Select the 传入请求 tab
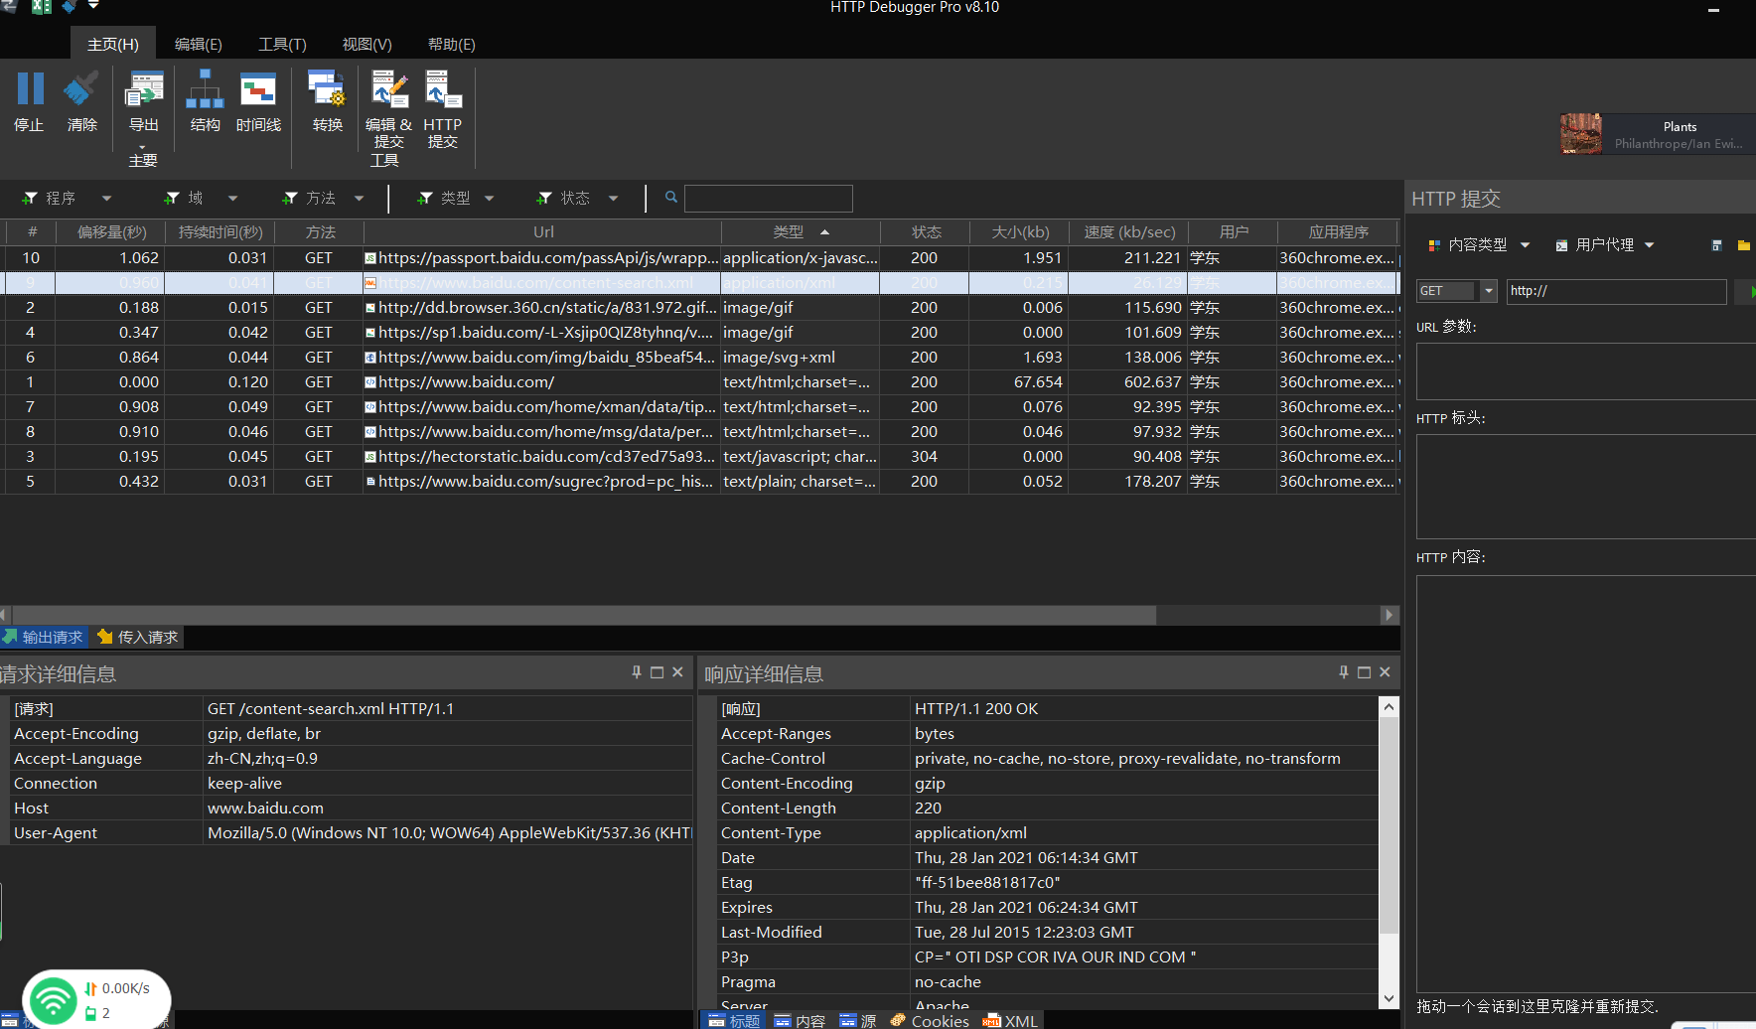Screen dimensions: 1756x1029 coord(138,637)
